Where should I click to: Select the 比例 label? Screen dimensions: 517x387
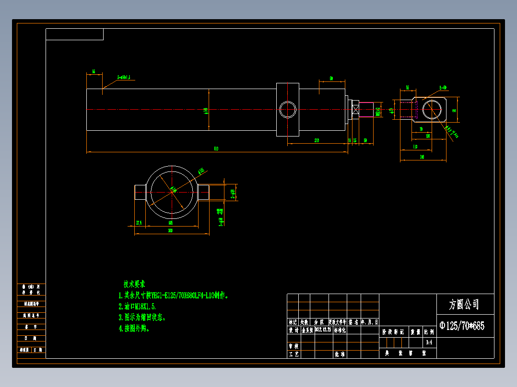429,332
